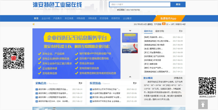This screenshot has height=110, width=218.
Task: Focus the keyword search input field
Action: click(x=140, y=4)
